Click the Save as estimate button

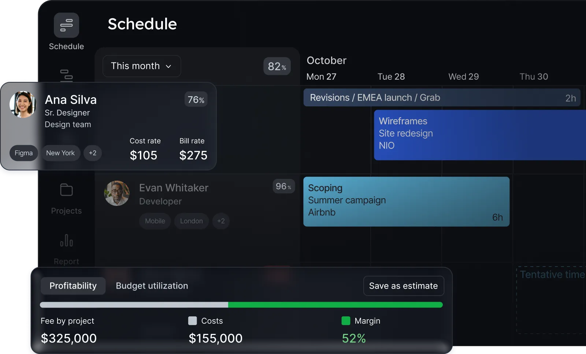pos(403,286)
